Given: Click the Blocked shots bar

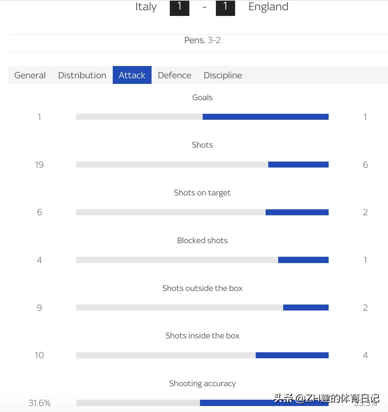Looking at the screenshot, I should click(x=202, y=260).
